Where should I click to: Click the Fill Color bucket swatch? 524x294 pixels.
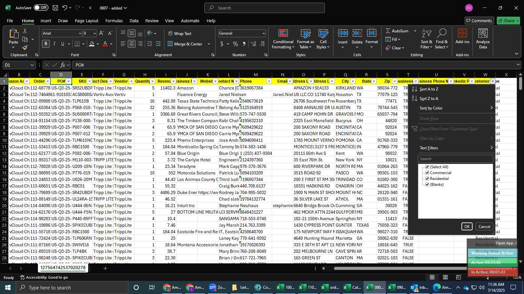[x=92, y=44]
